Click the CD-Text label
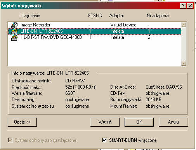The height and width of the screenshot is (150, 196). 118,93
